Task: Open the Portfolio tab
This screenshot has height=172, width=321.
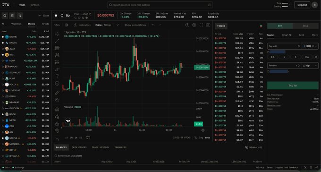Action: pyautogui.click(x=34, y=5)
